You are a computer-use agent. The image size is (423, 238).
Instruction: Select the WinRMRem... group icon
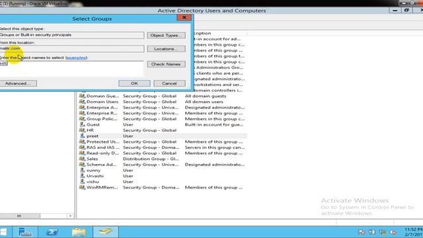click(82, 187)
